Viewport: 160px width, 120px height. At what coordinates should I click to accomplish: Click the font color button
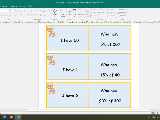point(21,15)
